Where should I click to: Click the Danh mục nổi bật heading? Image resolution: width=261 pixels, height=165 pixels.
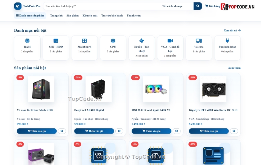click(30, 30)
